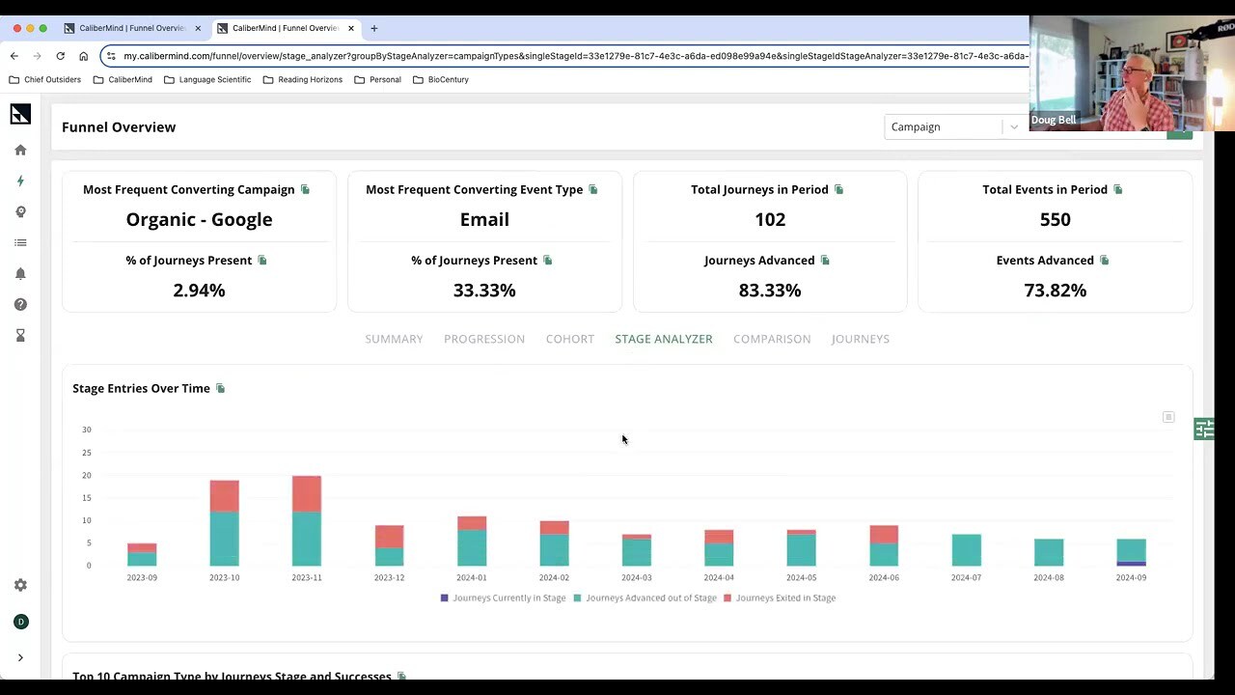
Task: Copy the Stage Entries Over Time data
Action: click(x=220, y=388)
